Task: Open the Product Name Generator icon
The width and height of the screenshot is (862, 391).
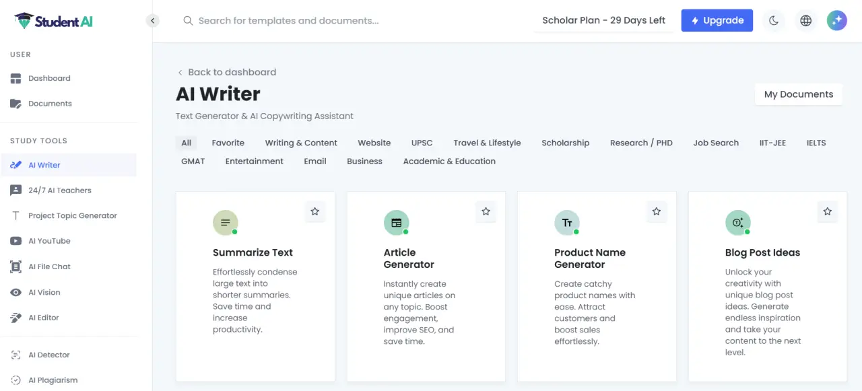Action: click(567, 223)
